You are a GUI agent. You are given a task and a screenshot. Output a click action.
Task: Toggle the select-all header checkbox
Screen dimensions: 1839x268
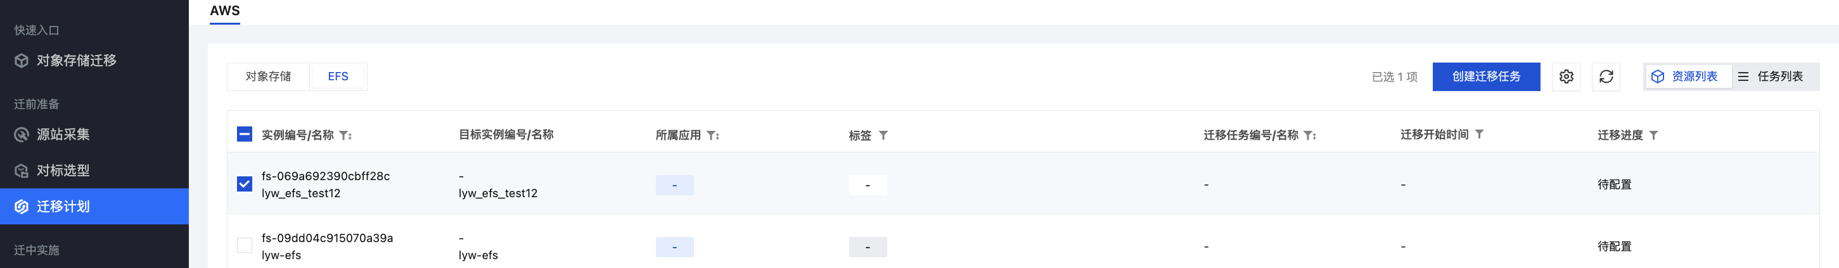click(x=244, y=135)
